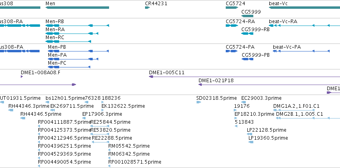The image size is (340, 168).
Task: Select the DME1-008A08.F arrow marker
Action: pyautogui.click(x=22, y=77)
